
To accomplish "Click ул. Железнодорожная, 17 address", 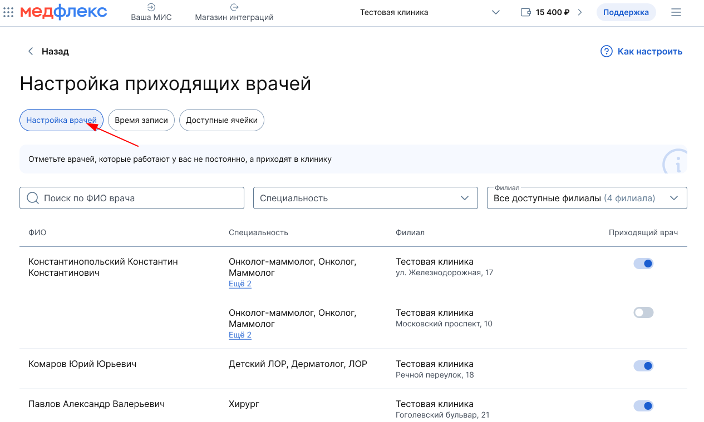I will click(444, 272).
